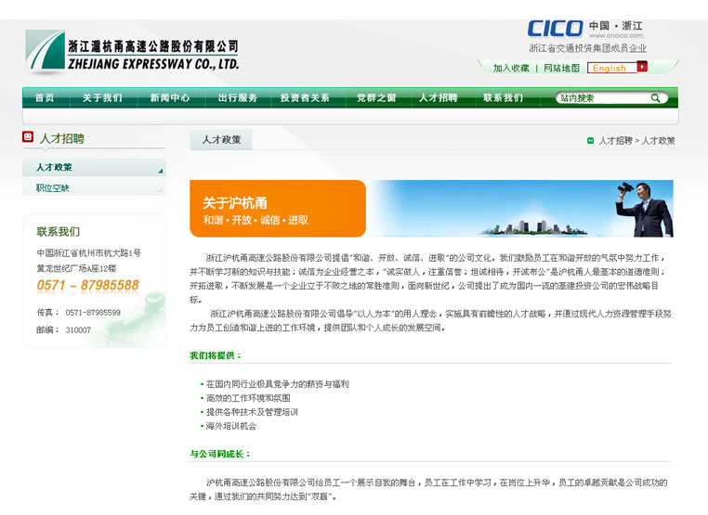Click the green breadcrumb icon before 人才招聘
This screenshot has width=708, height=515.
pos(590,141)
